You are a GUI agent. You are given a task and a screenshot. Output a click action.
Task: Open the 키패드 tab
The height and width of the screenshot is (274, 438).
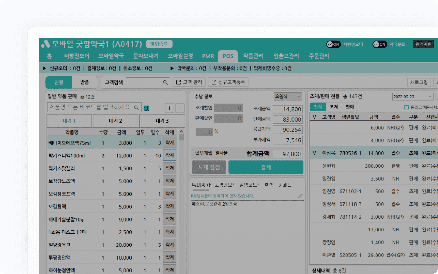click(x=285, y=185)
